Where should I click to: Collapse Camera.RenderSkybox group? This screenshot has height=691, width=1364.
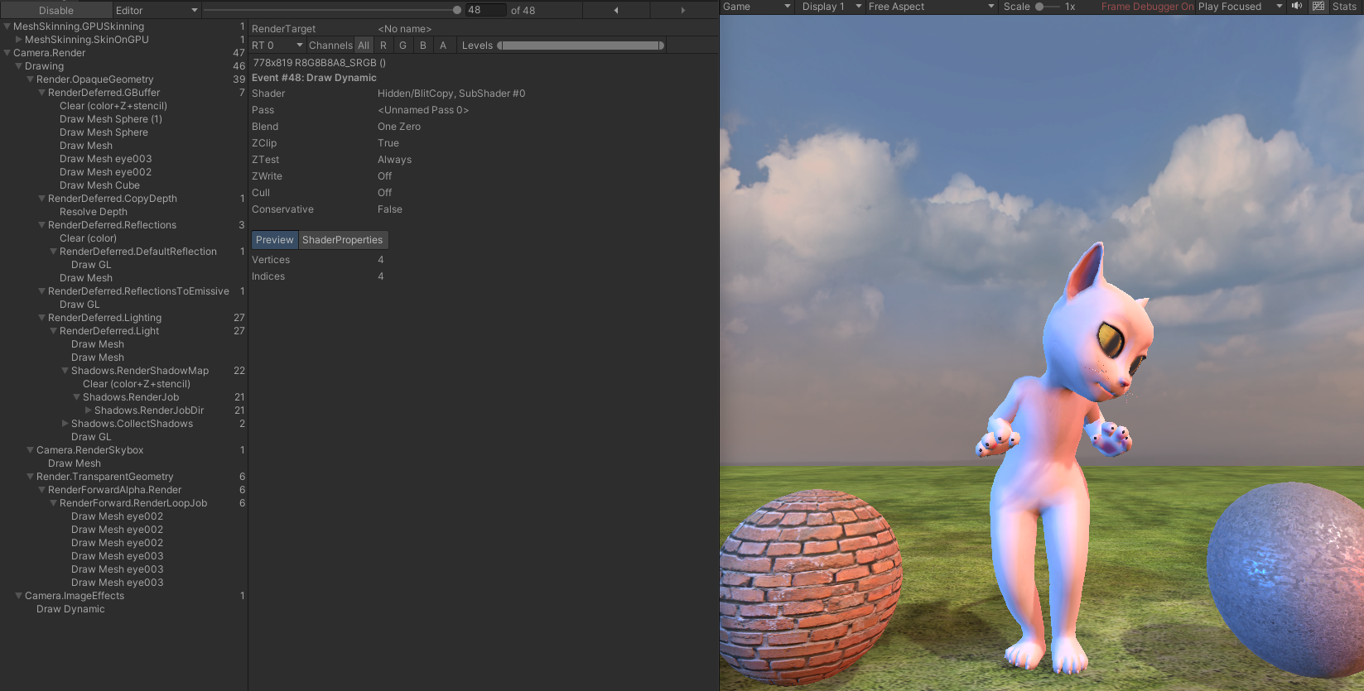click(x=31, y=450)
